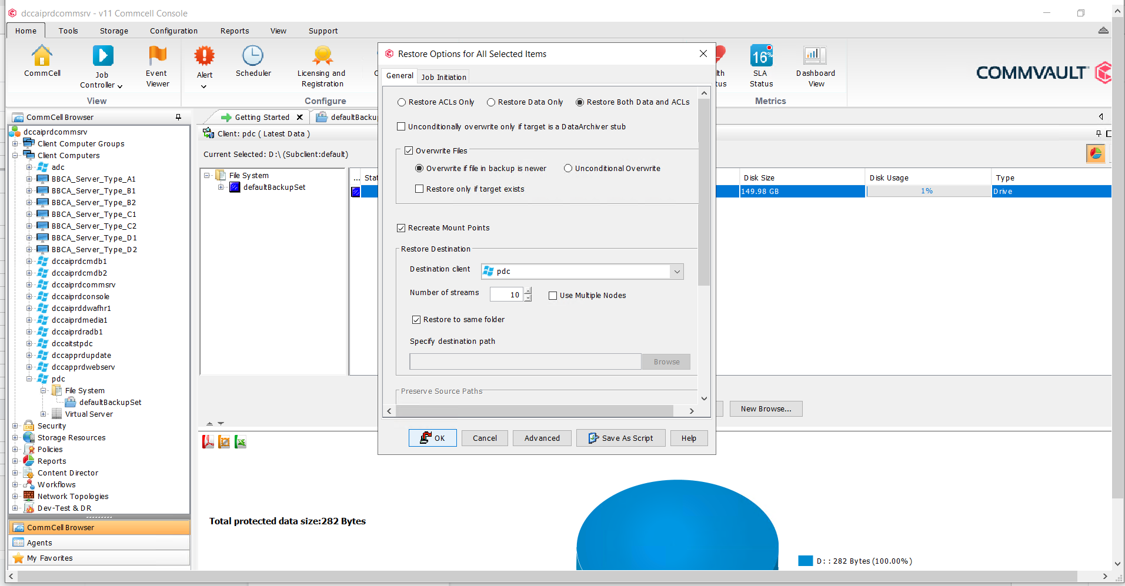Uncheck Restore to same folder
This screenshot has height=586, width=1125.
[x=416, y=320]
